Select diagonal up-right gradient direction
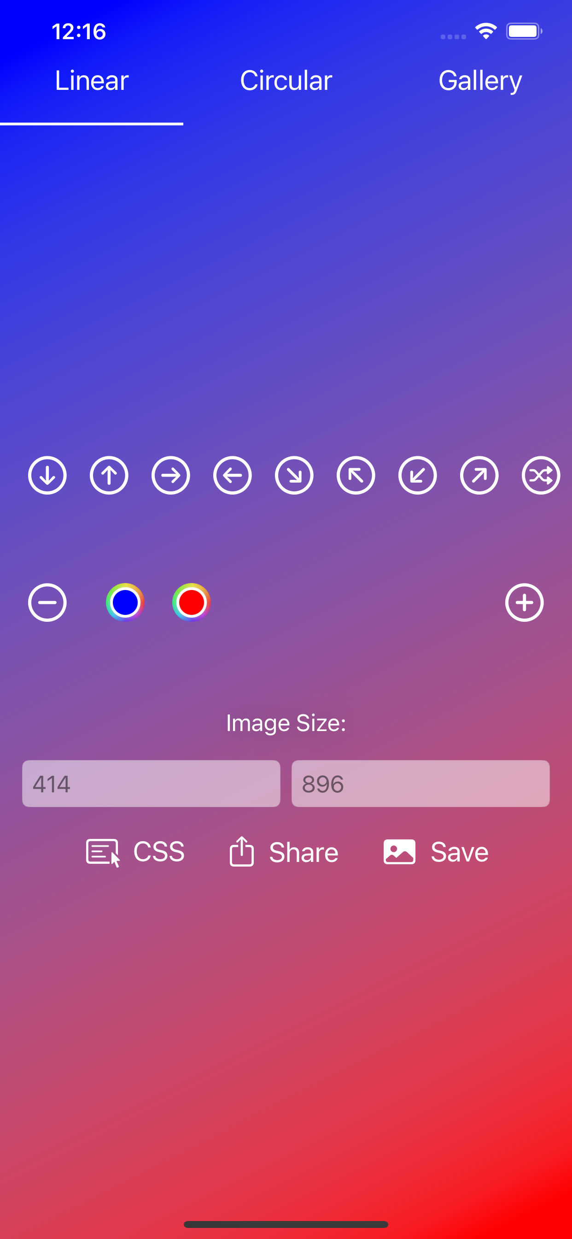This screenshot has height=1239, width=572. tap(479, 475)
